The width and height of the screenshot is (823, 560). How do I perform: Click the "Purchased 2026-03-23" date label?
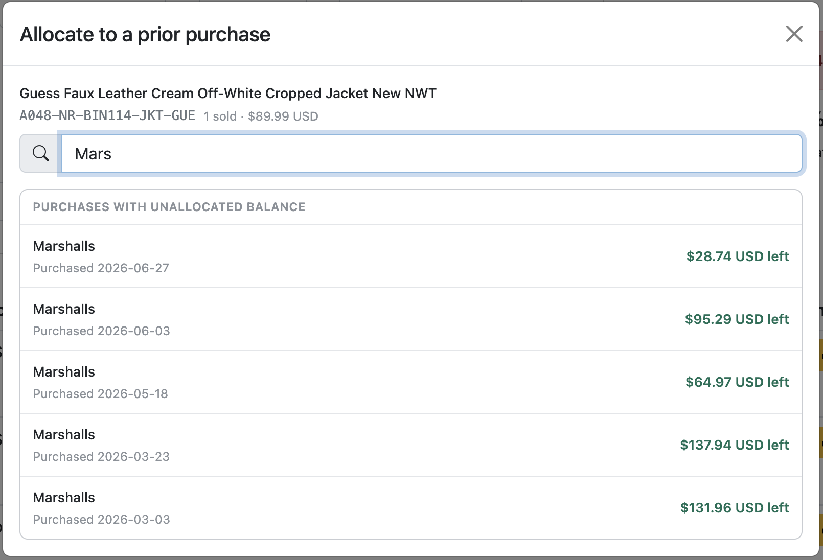tap(101, 457)
